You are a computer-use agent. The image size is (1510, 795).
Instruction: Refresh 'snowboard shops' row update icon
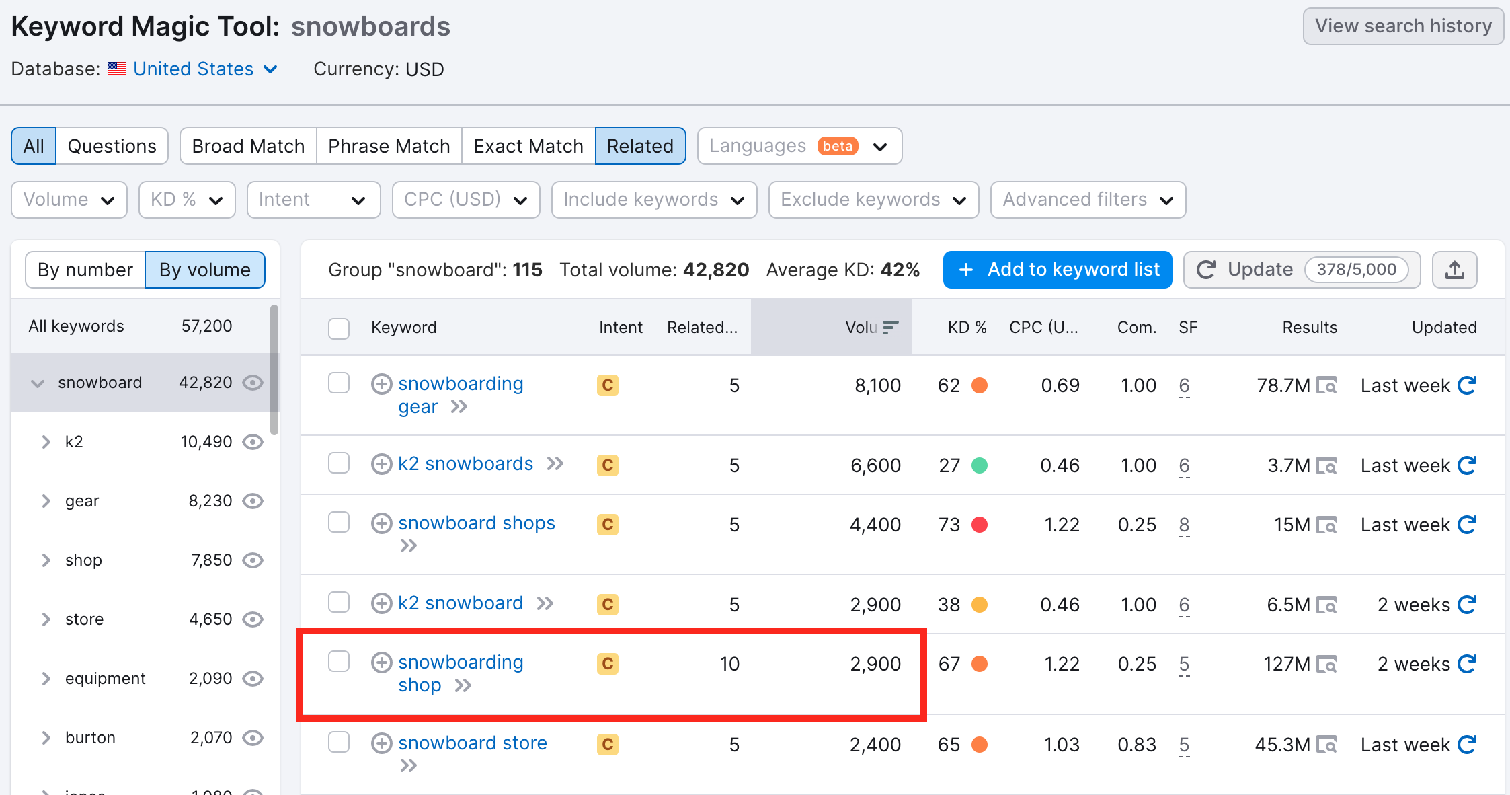(x=1466, y=525)
